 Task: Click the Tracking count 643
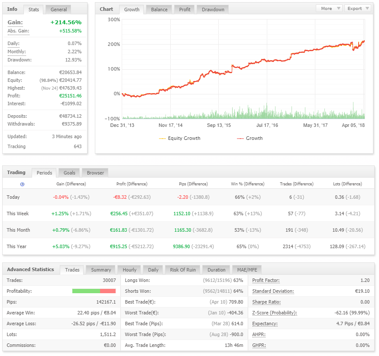(78, 146)
